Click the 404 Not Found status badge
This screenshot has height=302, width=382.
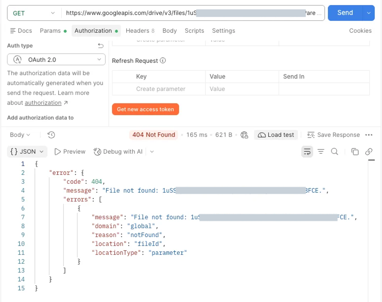154,135
